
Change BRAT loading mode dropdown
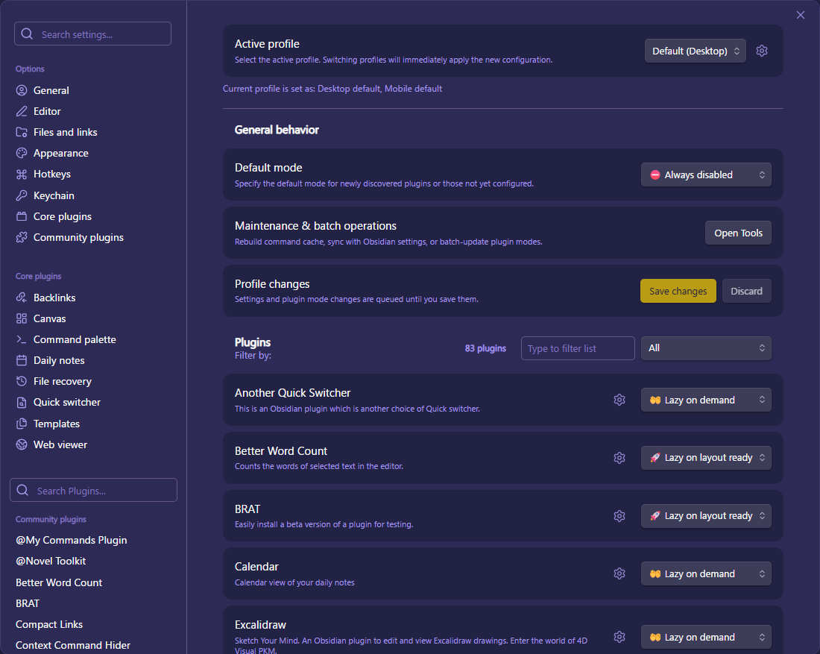pyautogui.click(x=706, y=516)
